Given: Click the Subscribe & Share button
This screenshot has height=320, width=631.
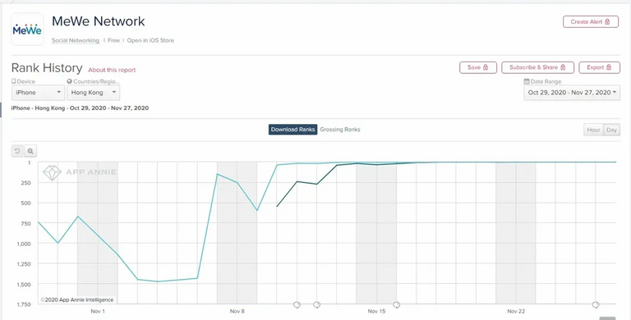Looking at the screenshot, I should [x=537, y=67].
